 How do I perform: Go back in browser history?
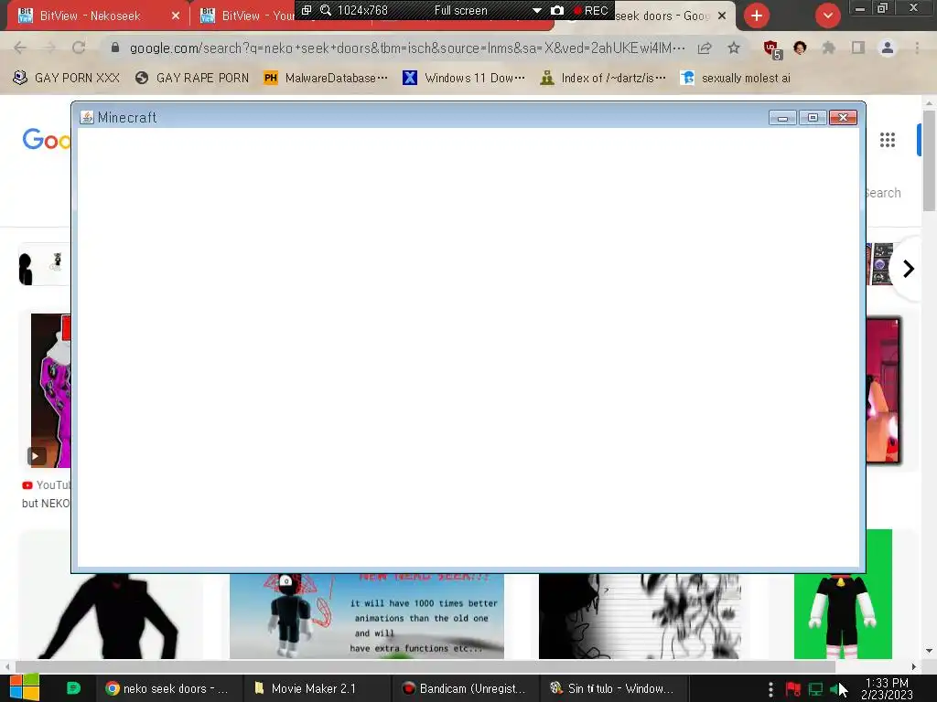20,48
